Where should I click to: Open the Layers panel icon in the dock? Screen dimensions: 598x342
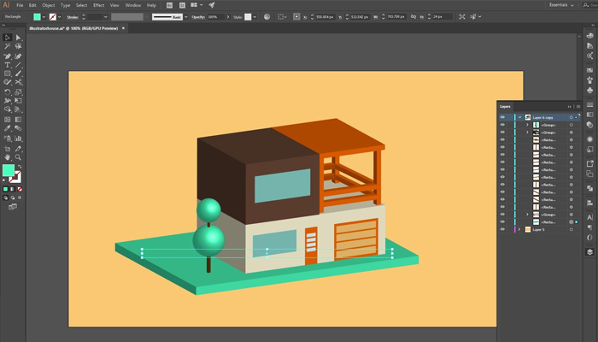(589, 252)
